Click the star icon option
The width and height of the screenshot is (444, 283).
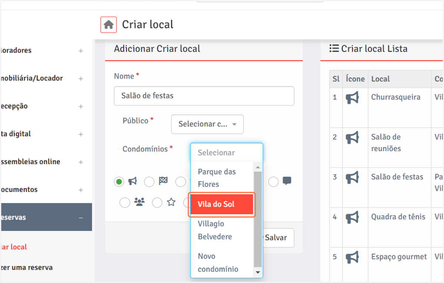click(171, 202)
